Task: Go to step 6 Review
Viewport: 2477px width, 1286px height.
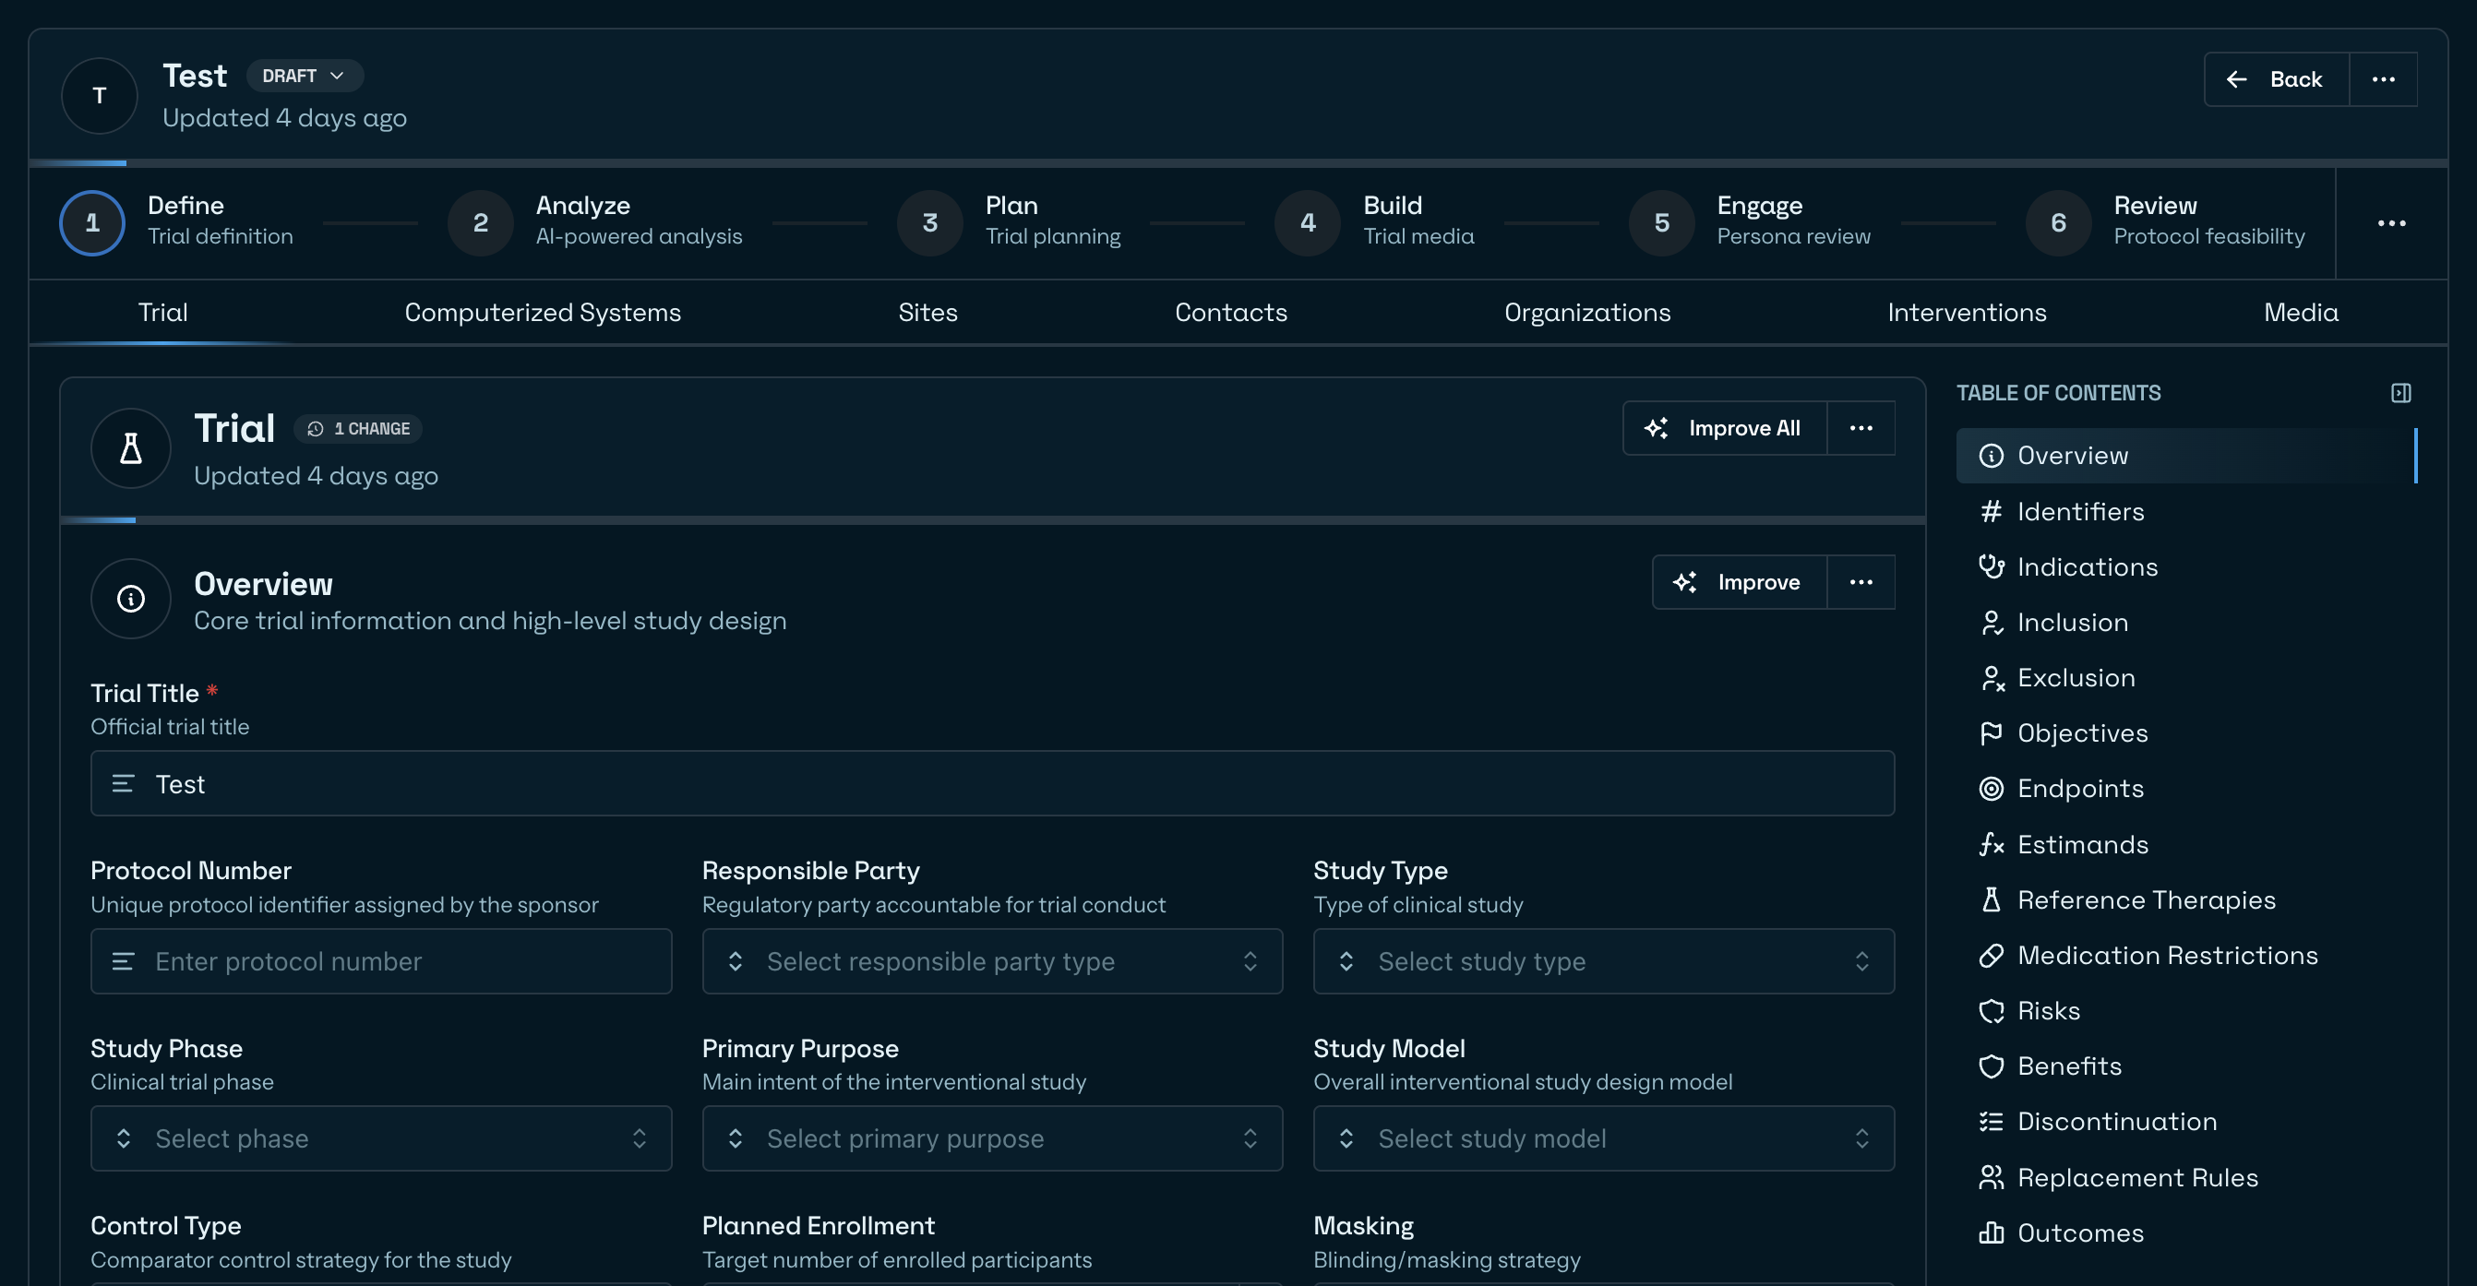Action: click(x=2165, y=223)
